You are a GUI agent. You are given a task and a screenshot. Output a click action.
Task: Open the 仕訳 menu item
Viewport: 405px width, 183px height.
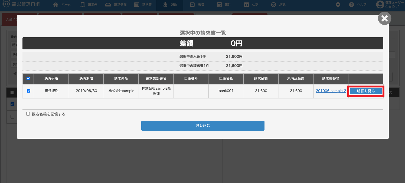252,5
